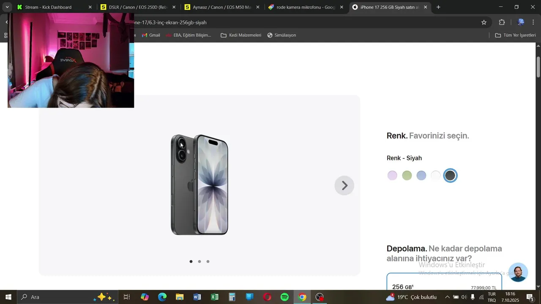541x304 pixels.
Task: Go to first gallery dot indicator
Action: point(191,261)
